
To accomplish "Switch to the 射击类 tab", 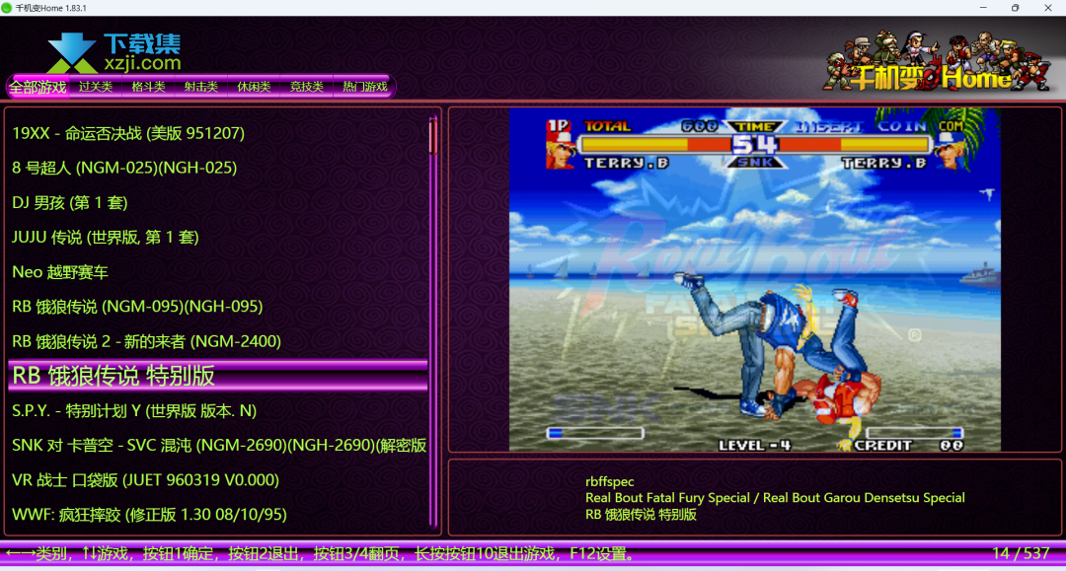I will (201, 87).
